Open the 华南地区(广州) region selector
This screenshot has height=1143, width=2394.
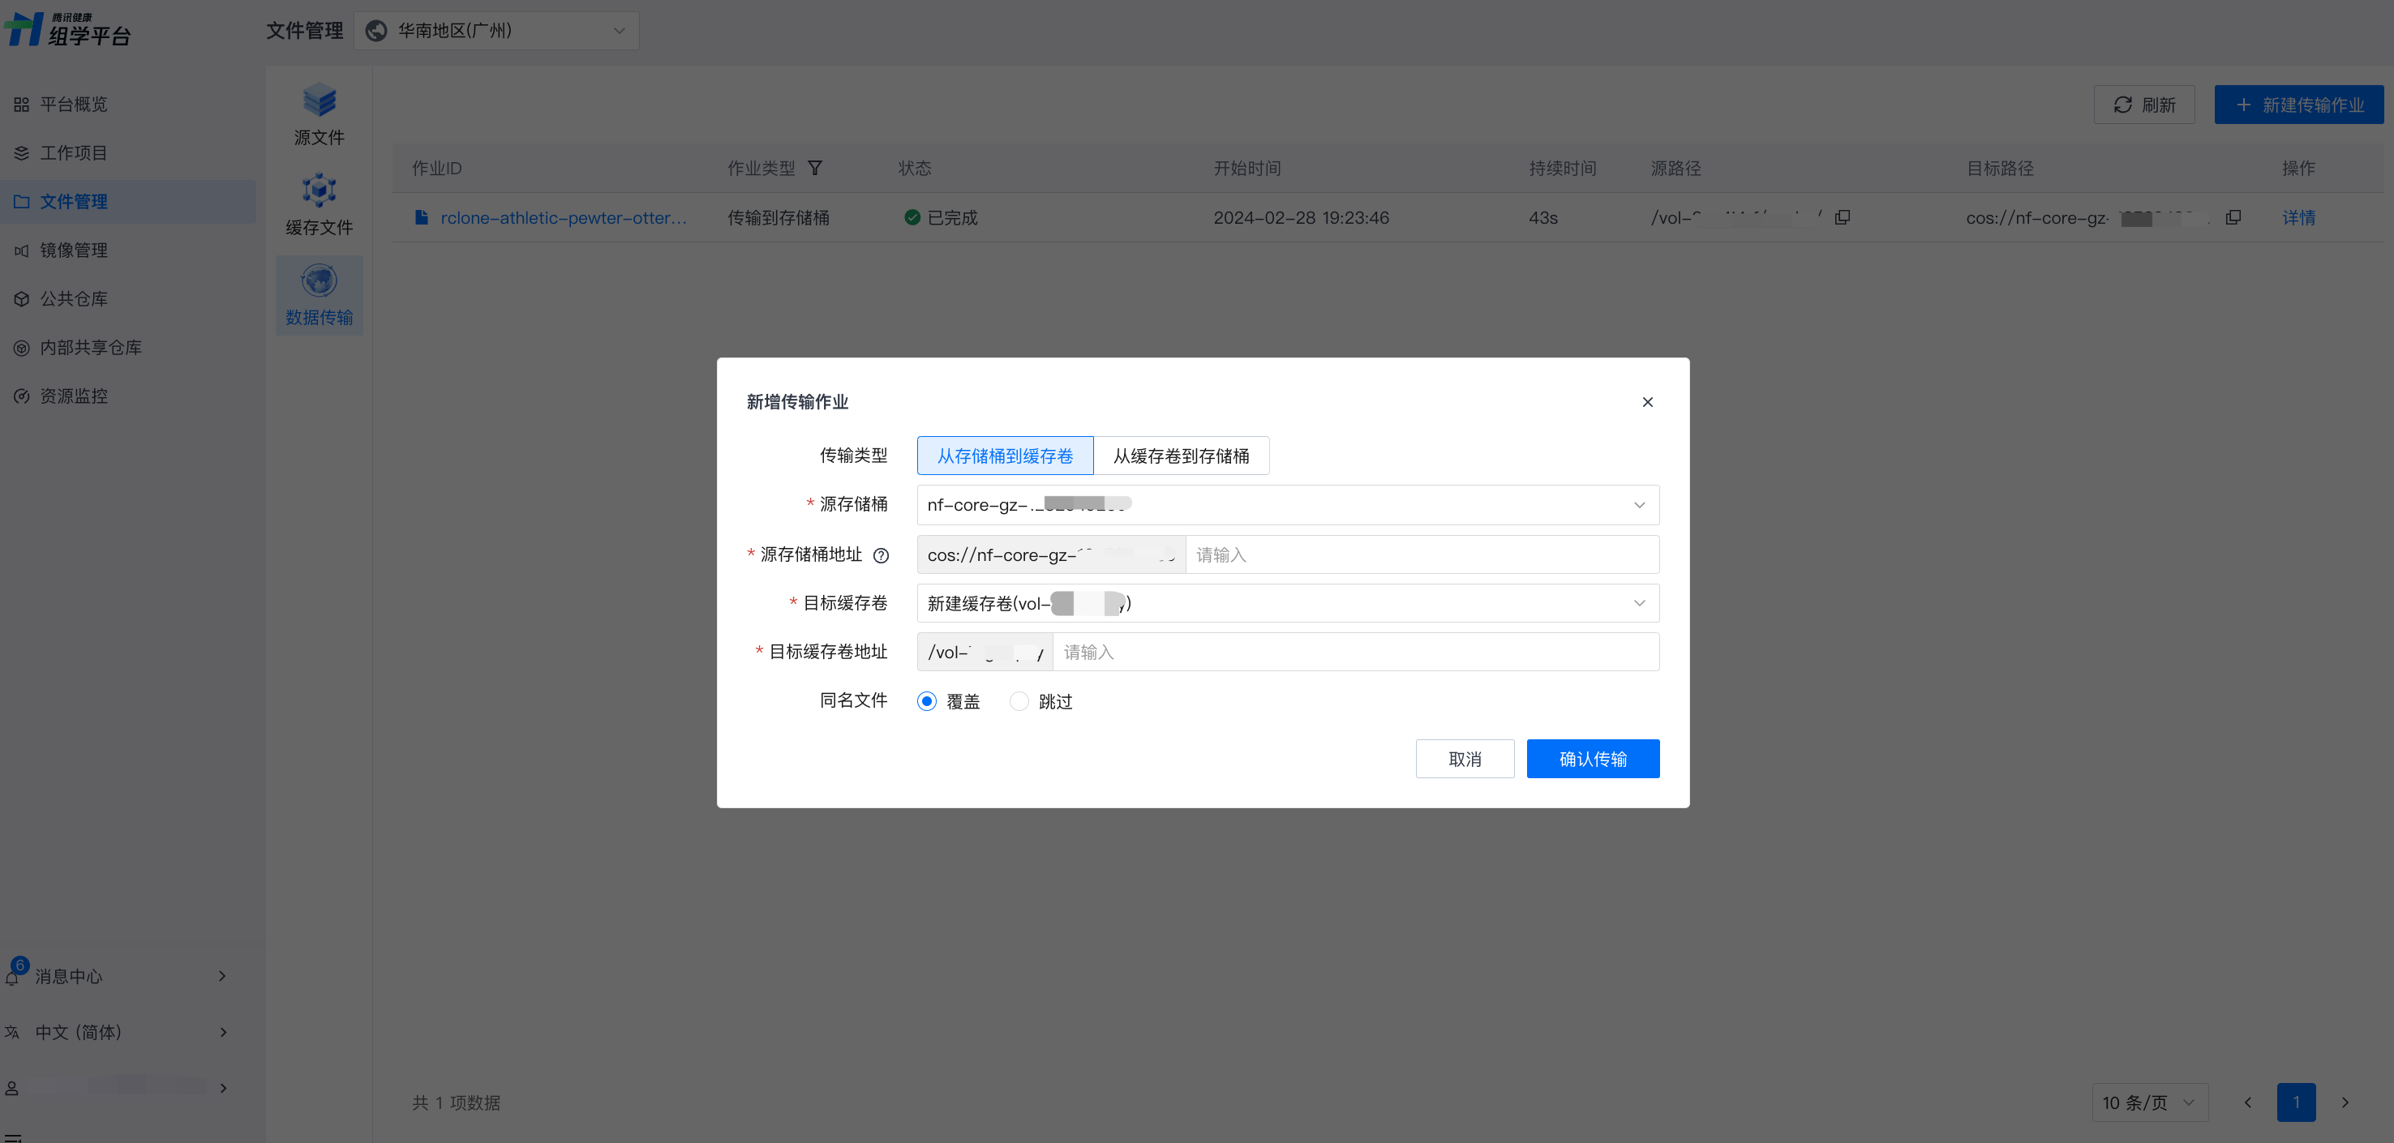[496, 31]
